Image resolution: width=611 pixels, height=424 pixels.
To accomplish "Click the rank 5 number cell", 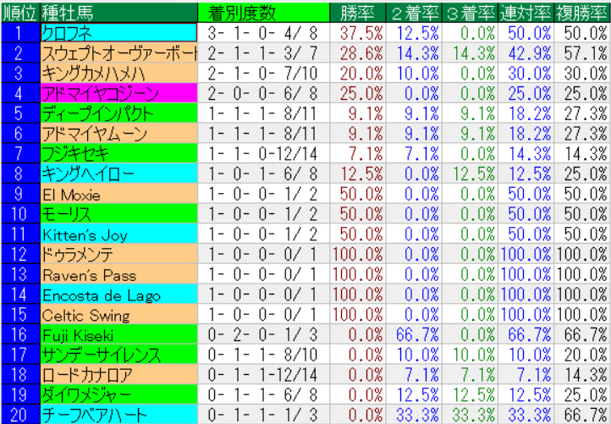I will [20, 113].
